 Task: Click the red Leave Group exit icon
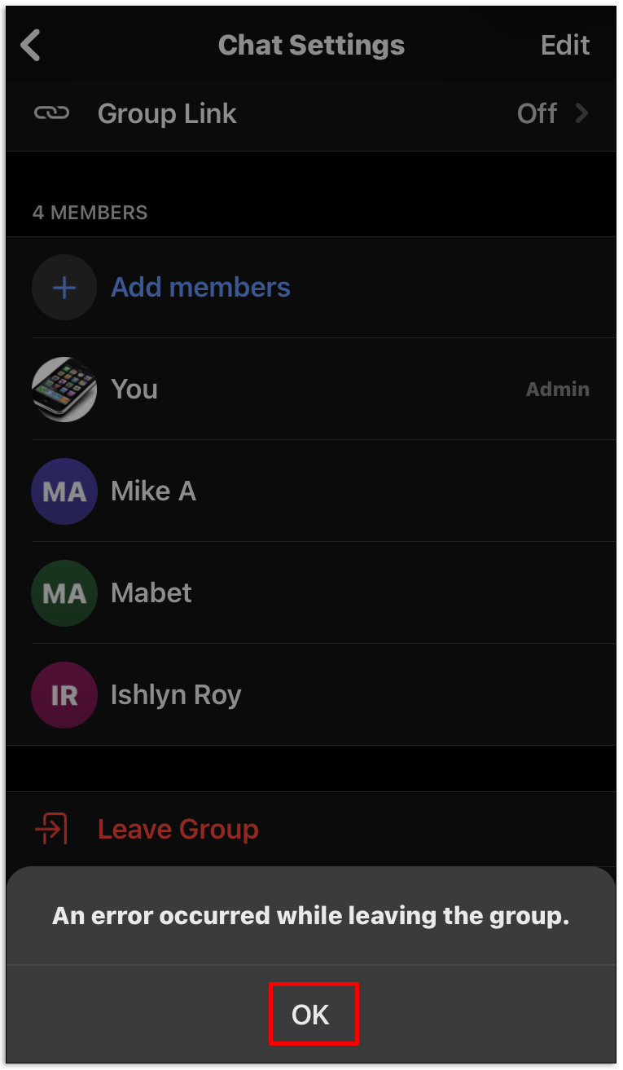50,829
